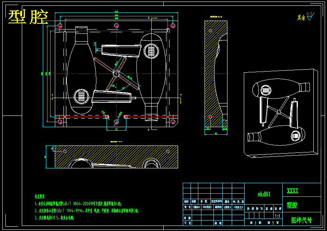Click the 其余 surface roughness note

pos(301,18)
